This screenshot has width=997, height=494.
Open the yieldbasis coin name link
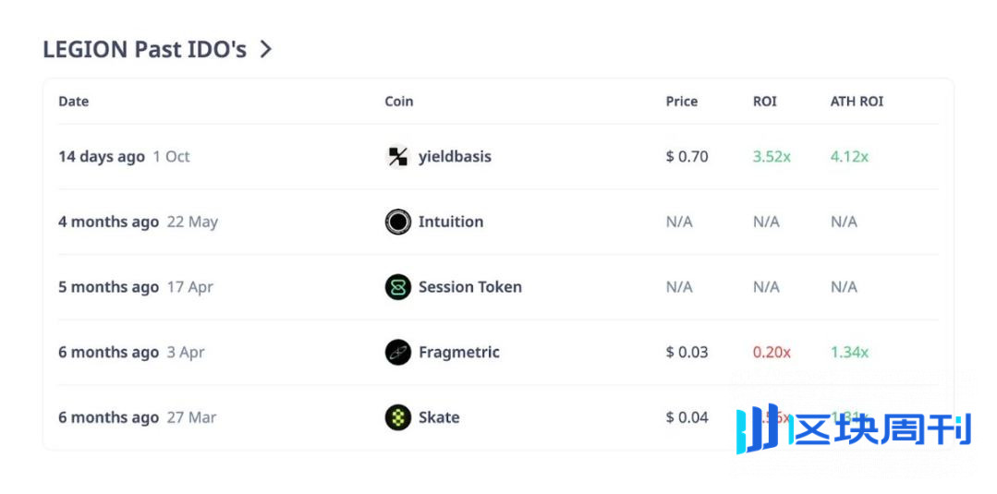coord(455,157)
